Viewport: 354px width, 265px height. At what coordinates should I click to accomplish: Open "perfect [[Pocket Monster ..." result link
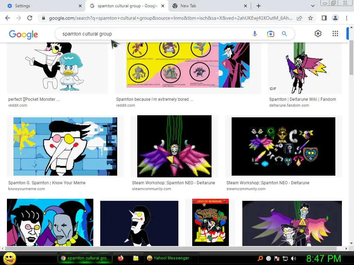[x=34, y=99]
